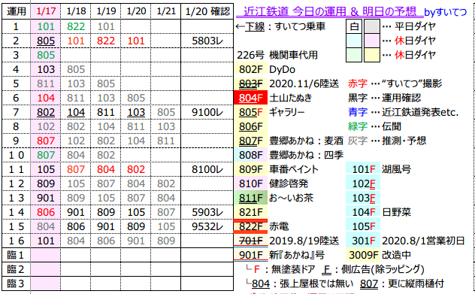Image resolution: width=475 pixels, height=294 pixels.
Task: Click the red 804F legend cell
Action: [x=250, y=98]
